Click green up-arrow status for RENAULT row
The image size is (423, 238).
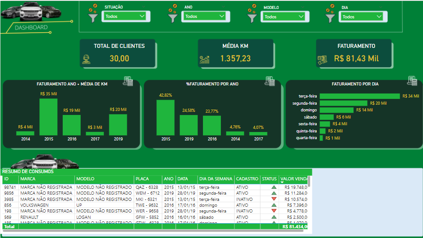[274, 217]
